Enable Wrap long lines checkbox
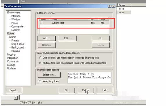Viewport: 166px width, 106px height. [x=40, y=81]
